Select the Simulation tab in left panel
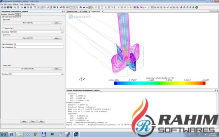This screenshot has width=219, height=137. coord(4,14)
